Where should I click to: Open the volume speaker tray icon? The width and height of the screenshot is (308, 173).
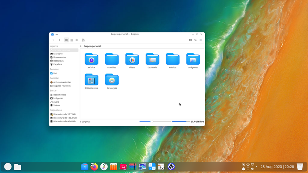click(252, 169)
